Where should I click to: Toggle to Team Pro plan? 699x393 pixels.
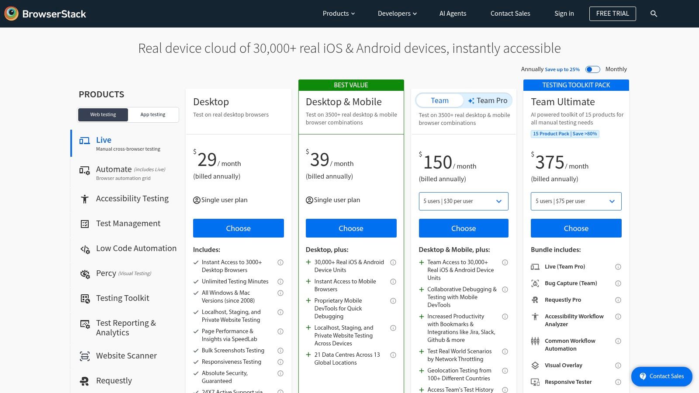(487, 100)
